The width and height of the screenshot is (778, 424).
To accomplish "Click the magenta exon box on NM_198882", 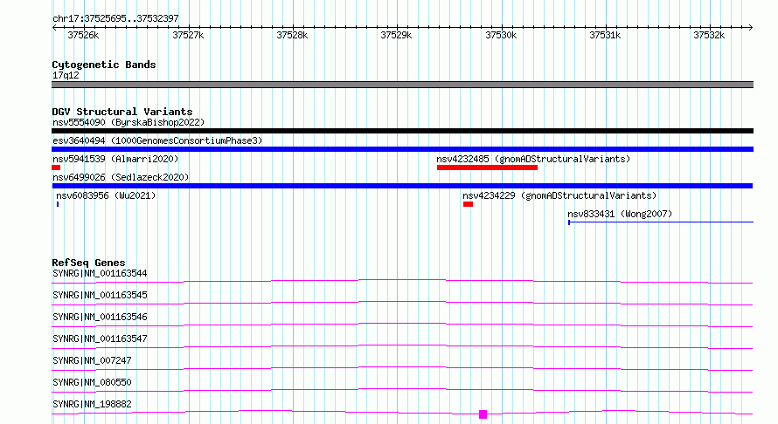I will (483, 414).
